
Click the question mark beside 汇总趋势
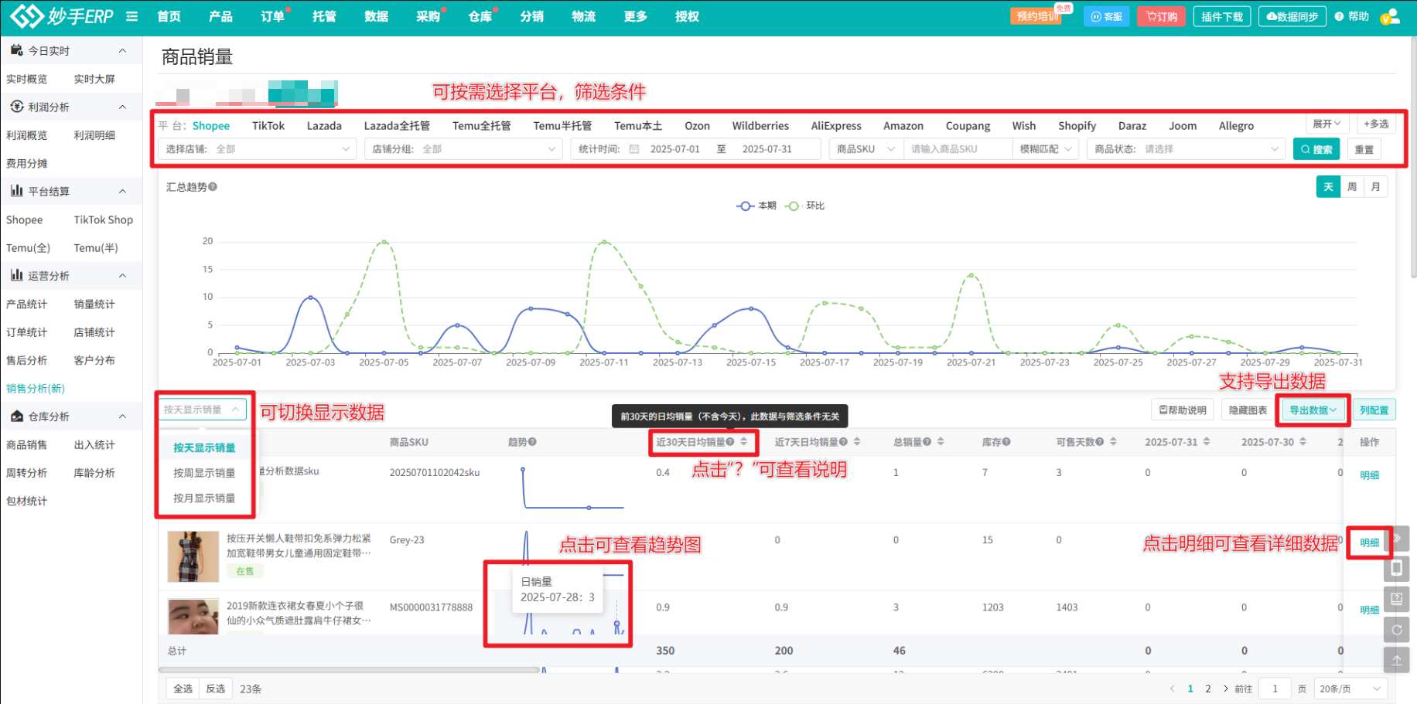point(213,187)
